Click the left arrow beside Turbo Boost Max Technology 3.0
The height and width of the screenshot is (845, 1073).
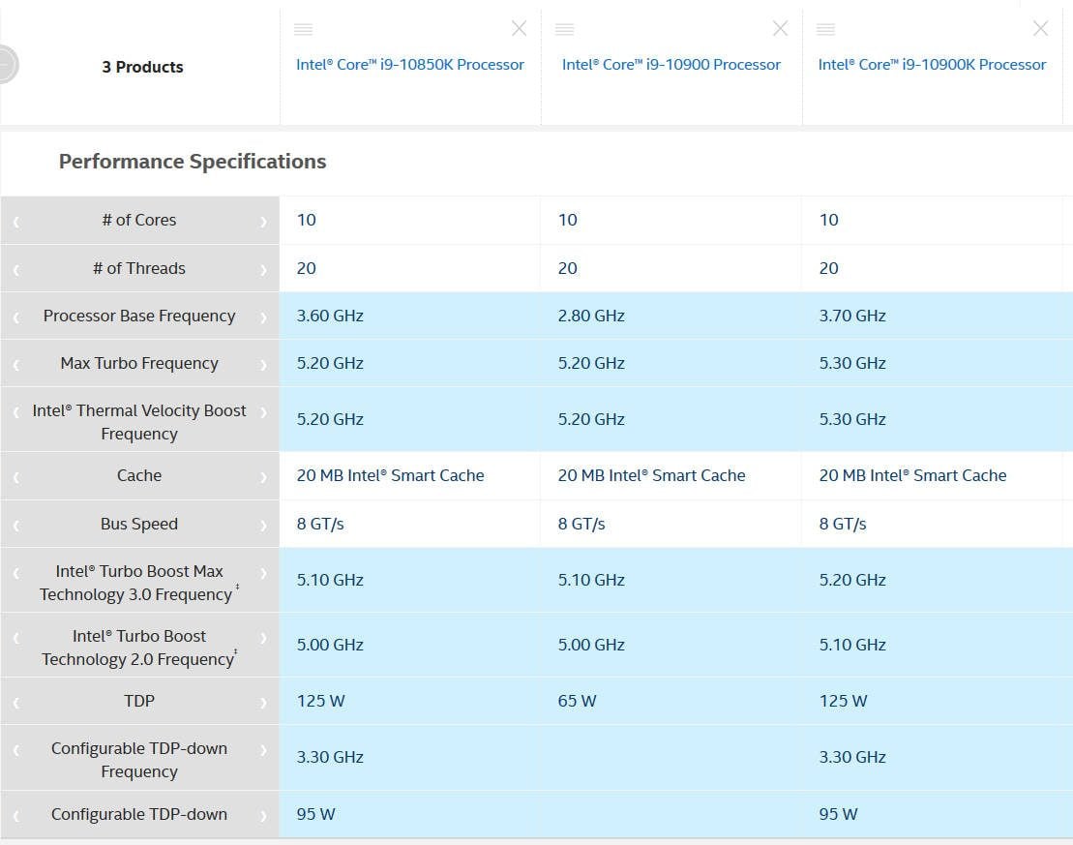(x=16, y=572)
